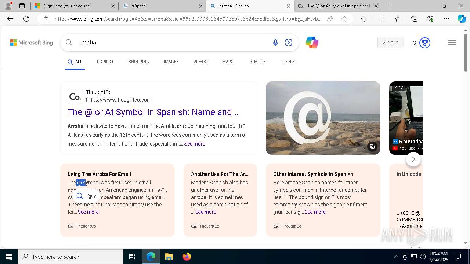Click the Bing search input field

173,43
